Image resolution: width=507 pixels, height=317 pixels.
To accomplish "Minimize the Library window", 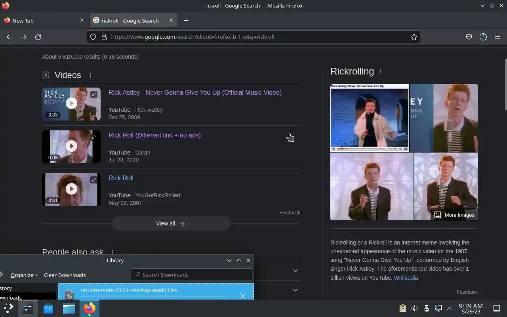I will tap(229, 260).
